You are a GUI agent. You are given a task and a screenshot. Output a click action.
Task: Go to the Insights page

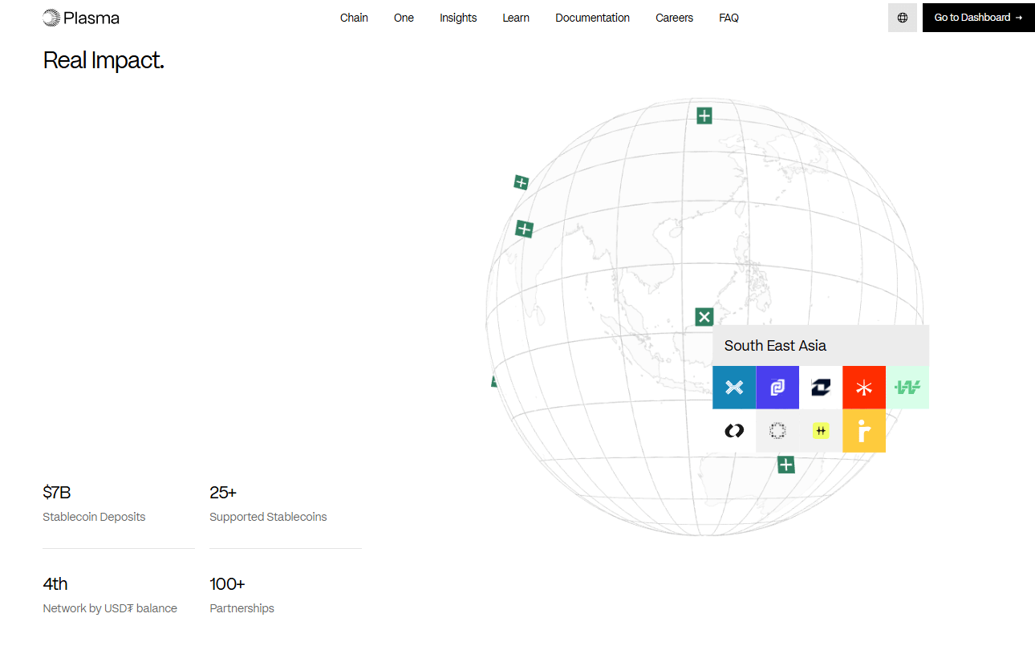point(458,18)
